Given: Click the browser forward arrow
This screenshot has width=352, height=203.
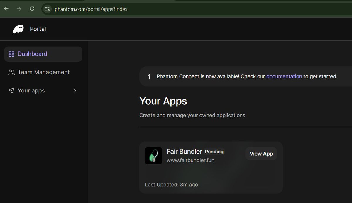Looking at the screenshot, I should click(19, 9).
